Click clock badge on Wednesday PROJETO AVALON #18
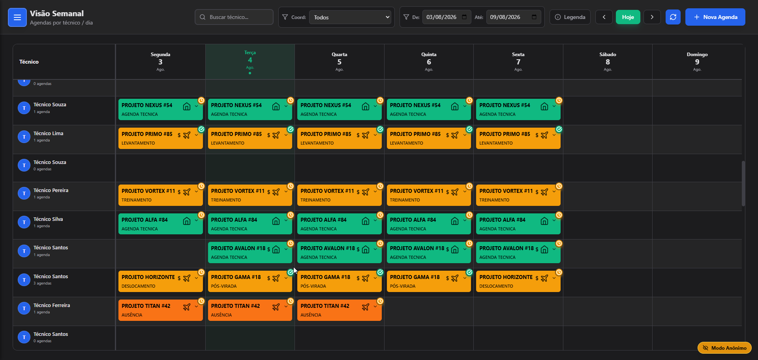The width and height of the screenshot is (758, 360). click(380, 243)
